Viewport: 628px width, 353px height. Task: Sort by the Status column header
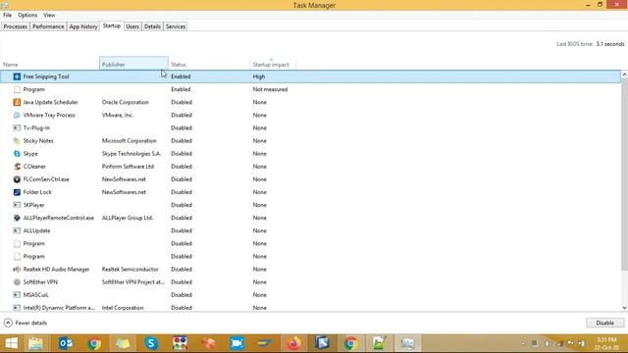209,64
